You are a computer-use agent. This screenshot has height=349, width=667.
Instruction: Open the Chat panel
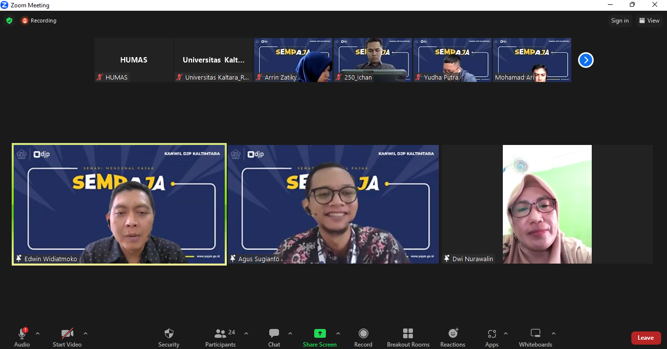274,334
